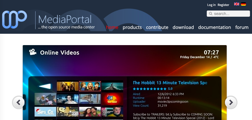
Task: Select the Sips Co. thumbnail
Action: coord(45,112)
